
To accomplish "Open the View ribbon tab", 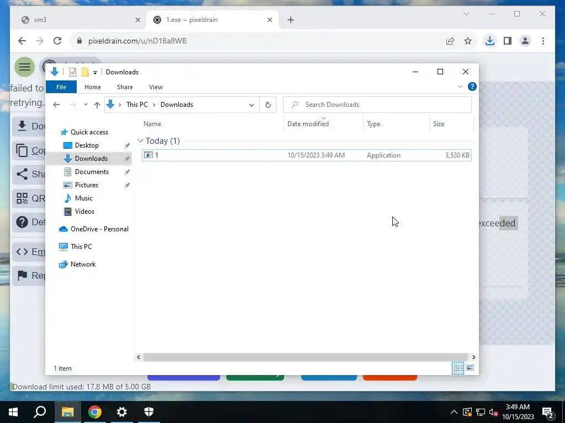I will [156, 87].
